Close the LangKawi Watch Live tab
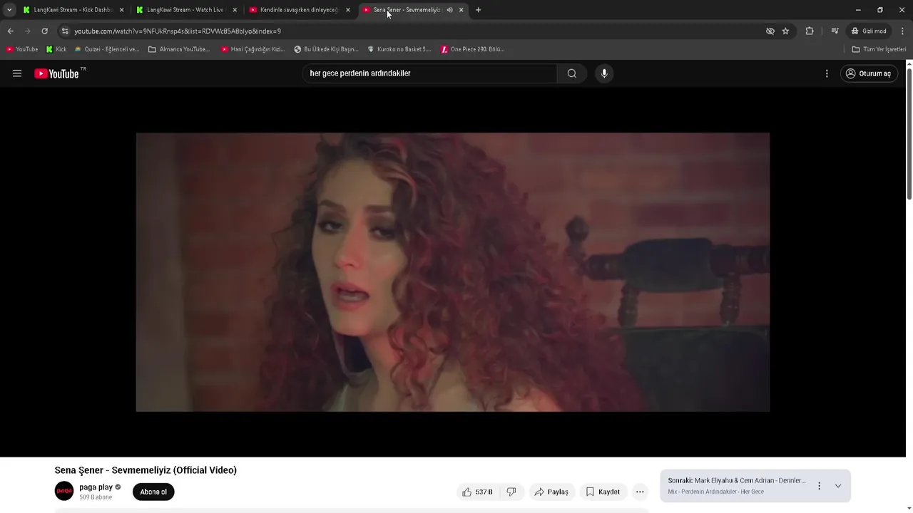This screenshot has width=913, height=513. 235,10
